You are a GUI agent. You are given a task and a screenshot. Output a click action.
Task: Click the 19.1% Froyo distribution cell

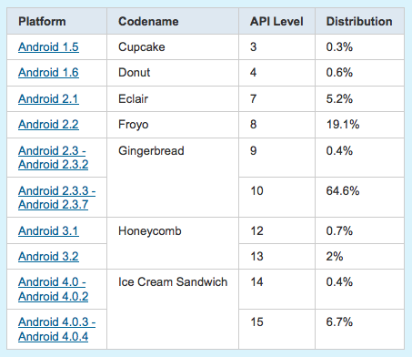tap(359, 125)
